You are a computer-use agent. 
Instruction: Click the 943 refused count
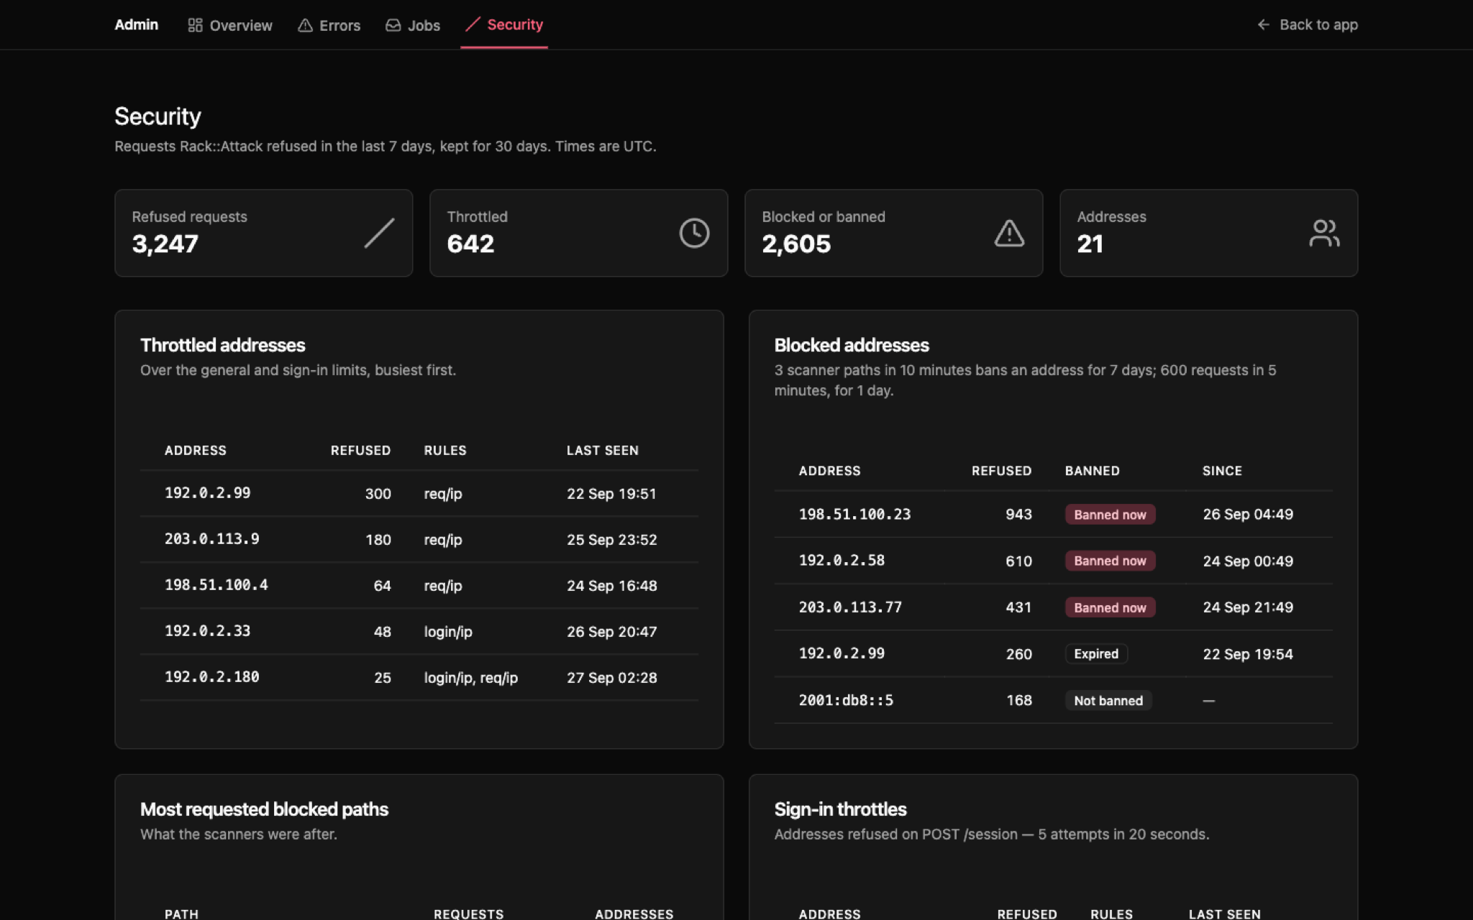coord(1018,515)
